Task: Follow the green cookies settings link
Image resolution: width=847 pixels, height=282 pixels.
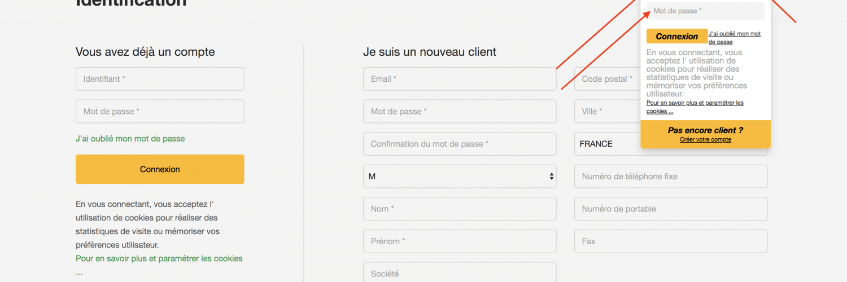Action: tap(159, 259)
